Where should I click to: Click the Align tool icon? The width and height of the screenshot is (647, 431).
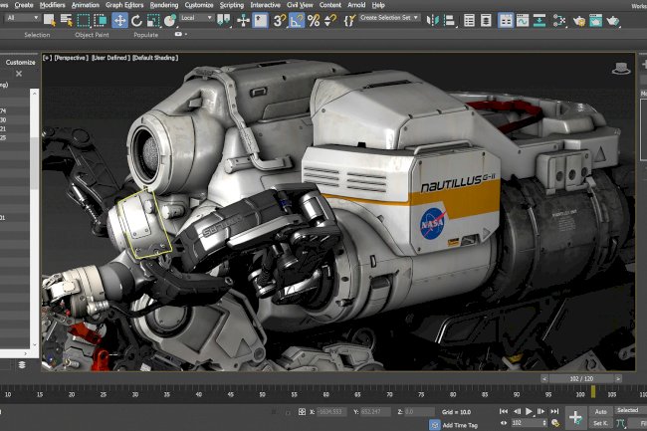449,20
